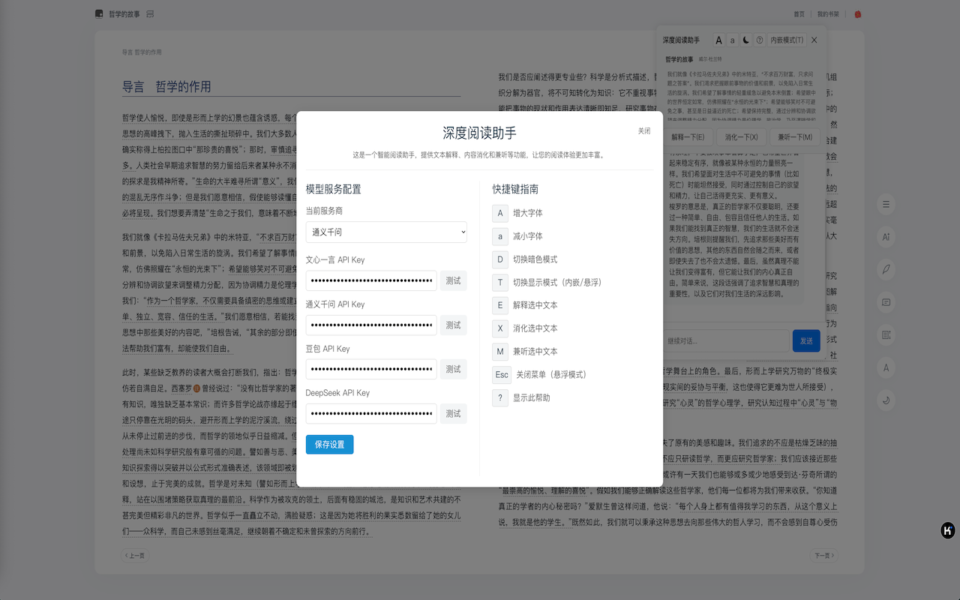Click the X key badge for 消化选中文本
Viewport: 960px width, 600px height.
coord(500,328)
